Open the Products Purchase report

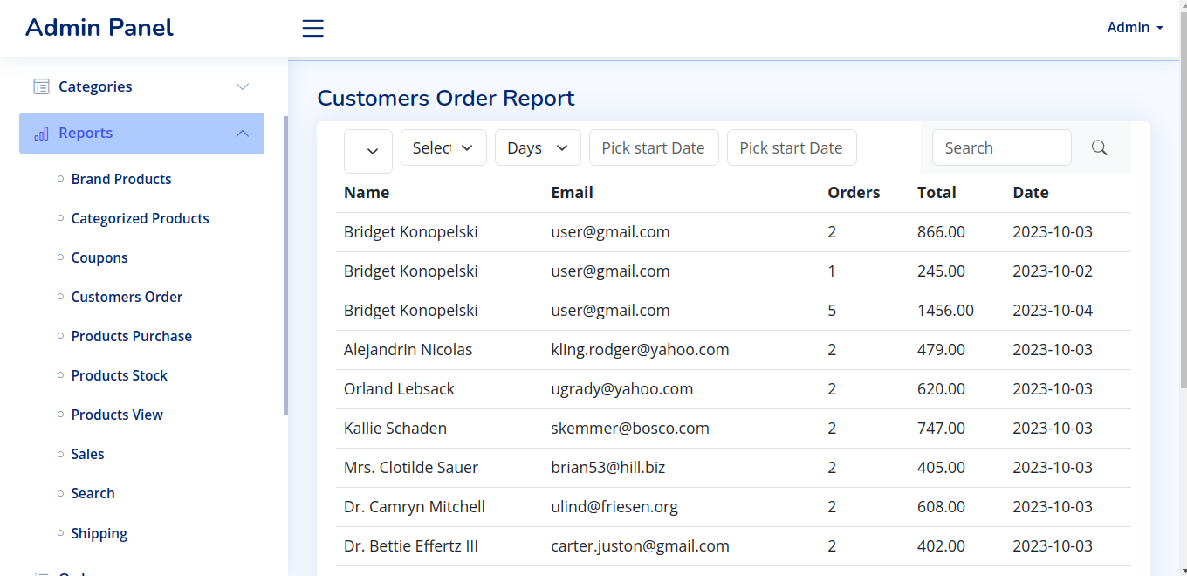131,336
